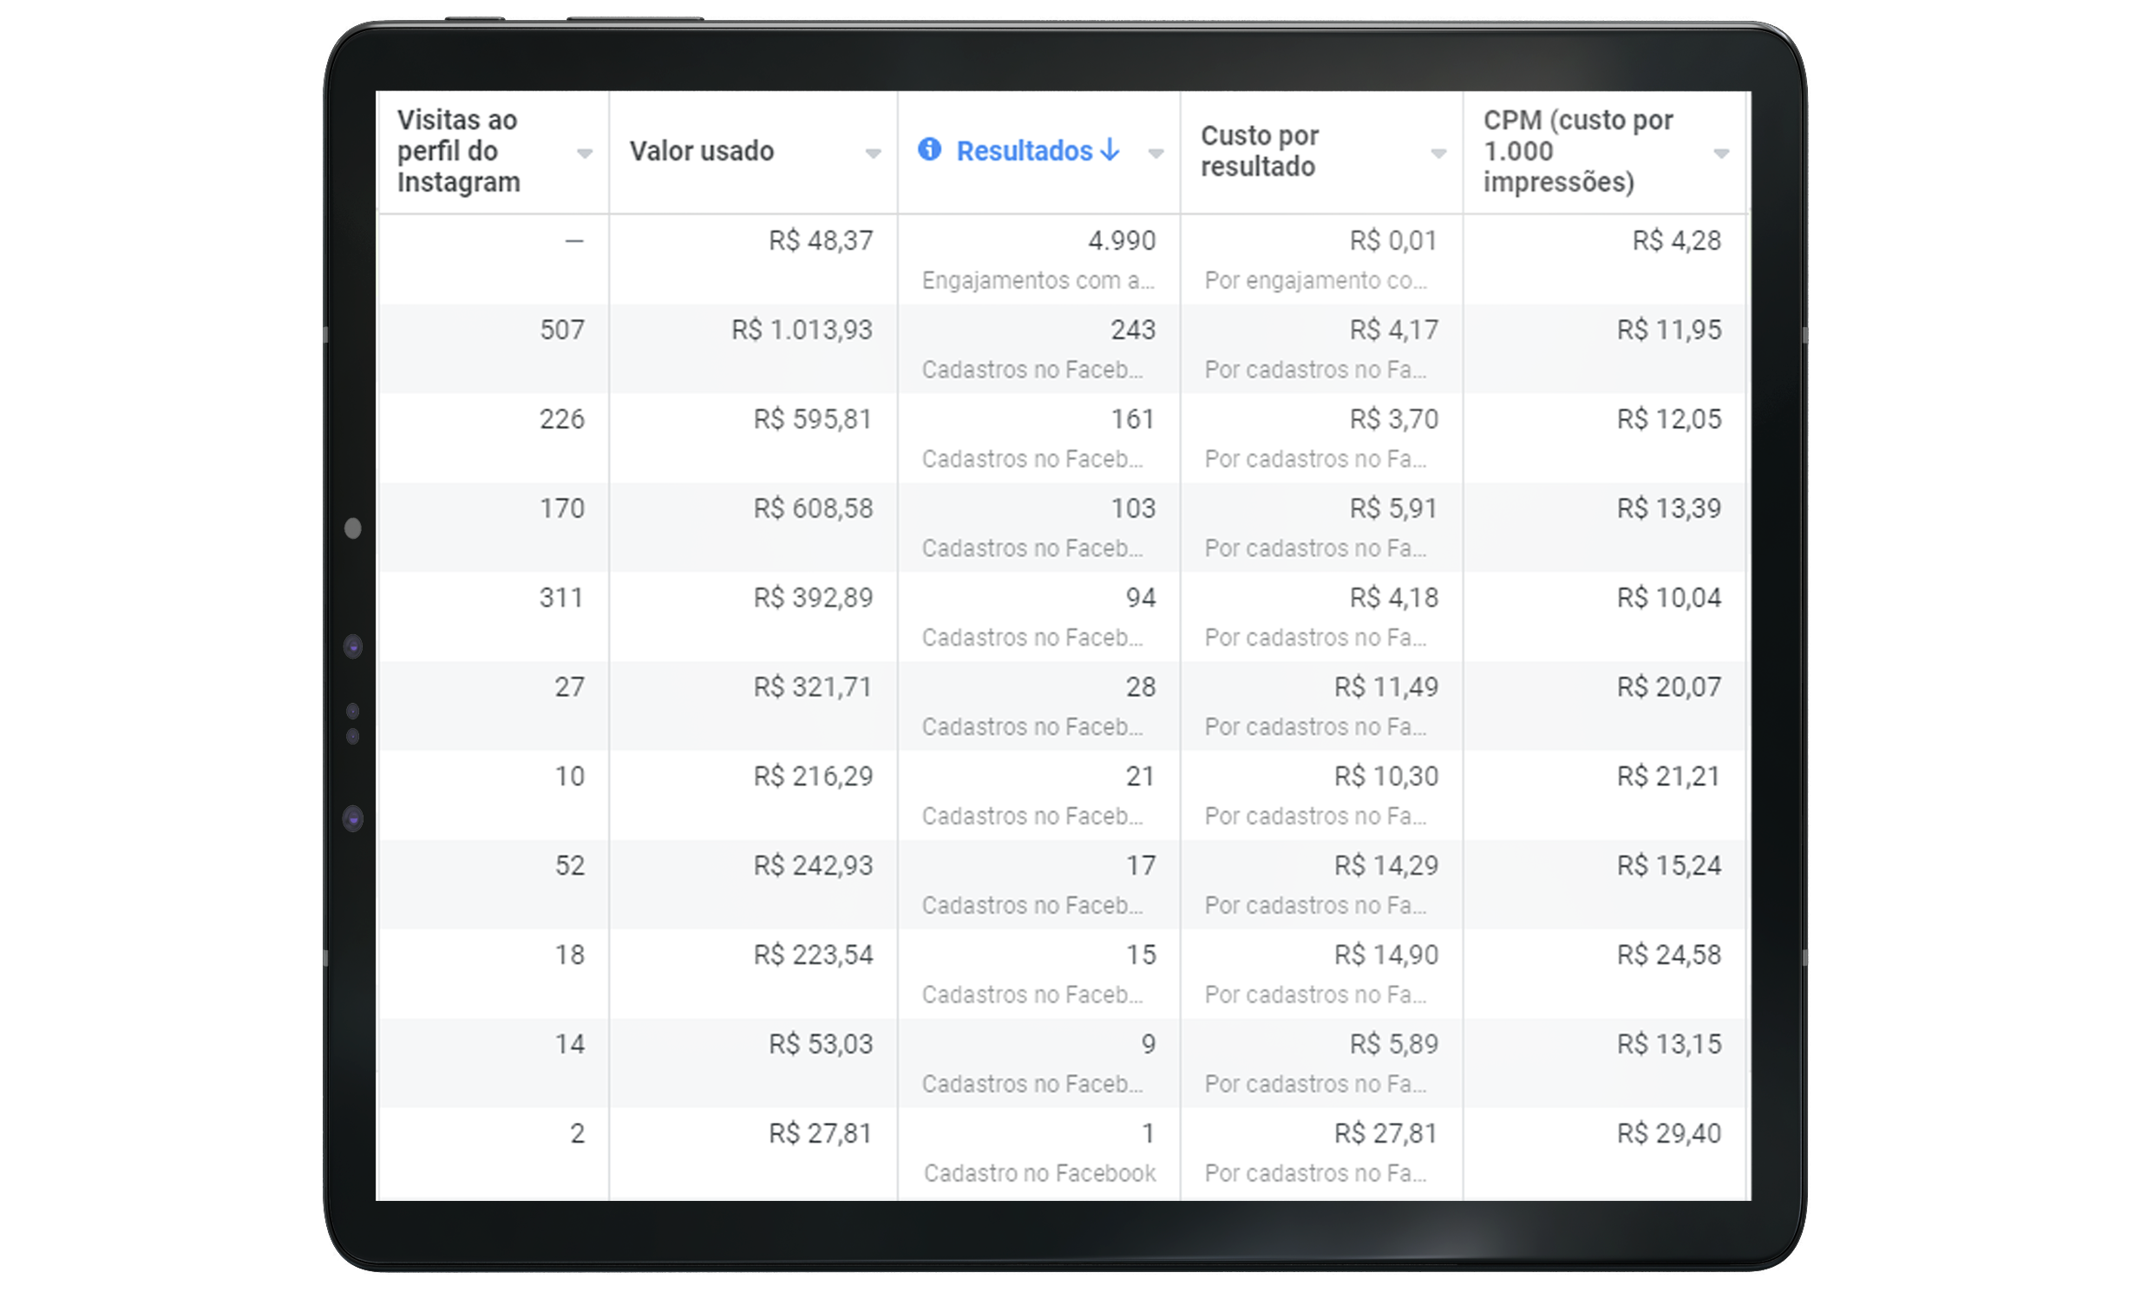
Task: Select the R$ 27,81 cost per result cell
Action: coord(1385,1133)
